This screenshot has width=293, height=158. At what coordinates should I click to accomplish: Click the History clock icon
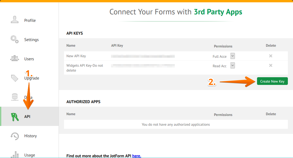click(x=15, y=136)
